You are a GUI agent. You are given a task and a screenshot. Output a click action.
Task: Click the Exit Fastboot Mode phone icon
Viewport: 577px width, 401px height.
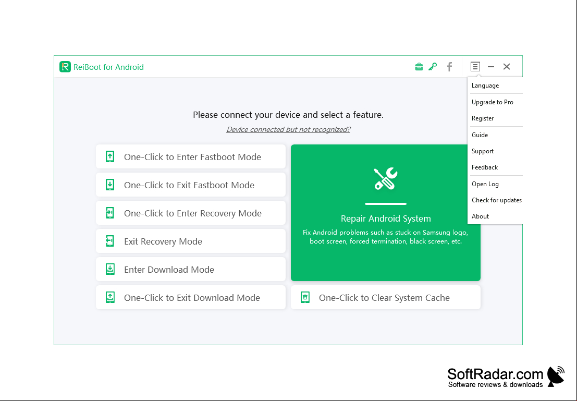pos(110,185)
